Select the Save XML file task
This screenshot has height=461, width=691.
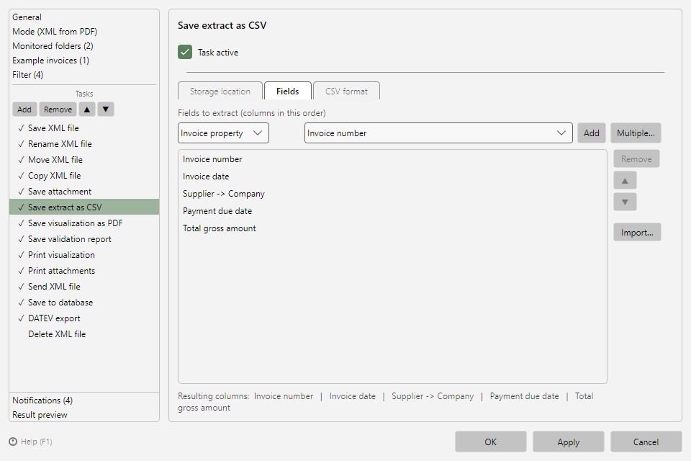click(x=84, y=128)
